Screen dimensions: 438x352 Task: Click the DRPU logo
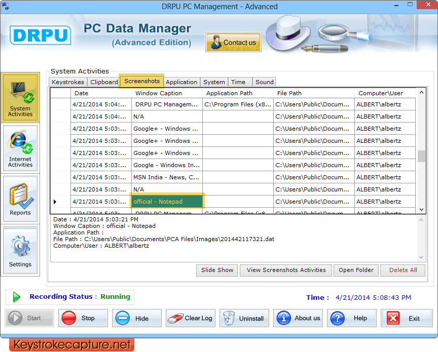coord(41,35)
